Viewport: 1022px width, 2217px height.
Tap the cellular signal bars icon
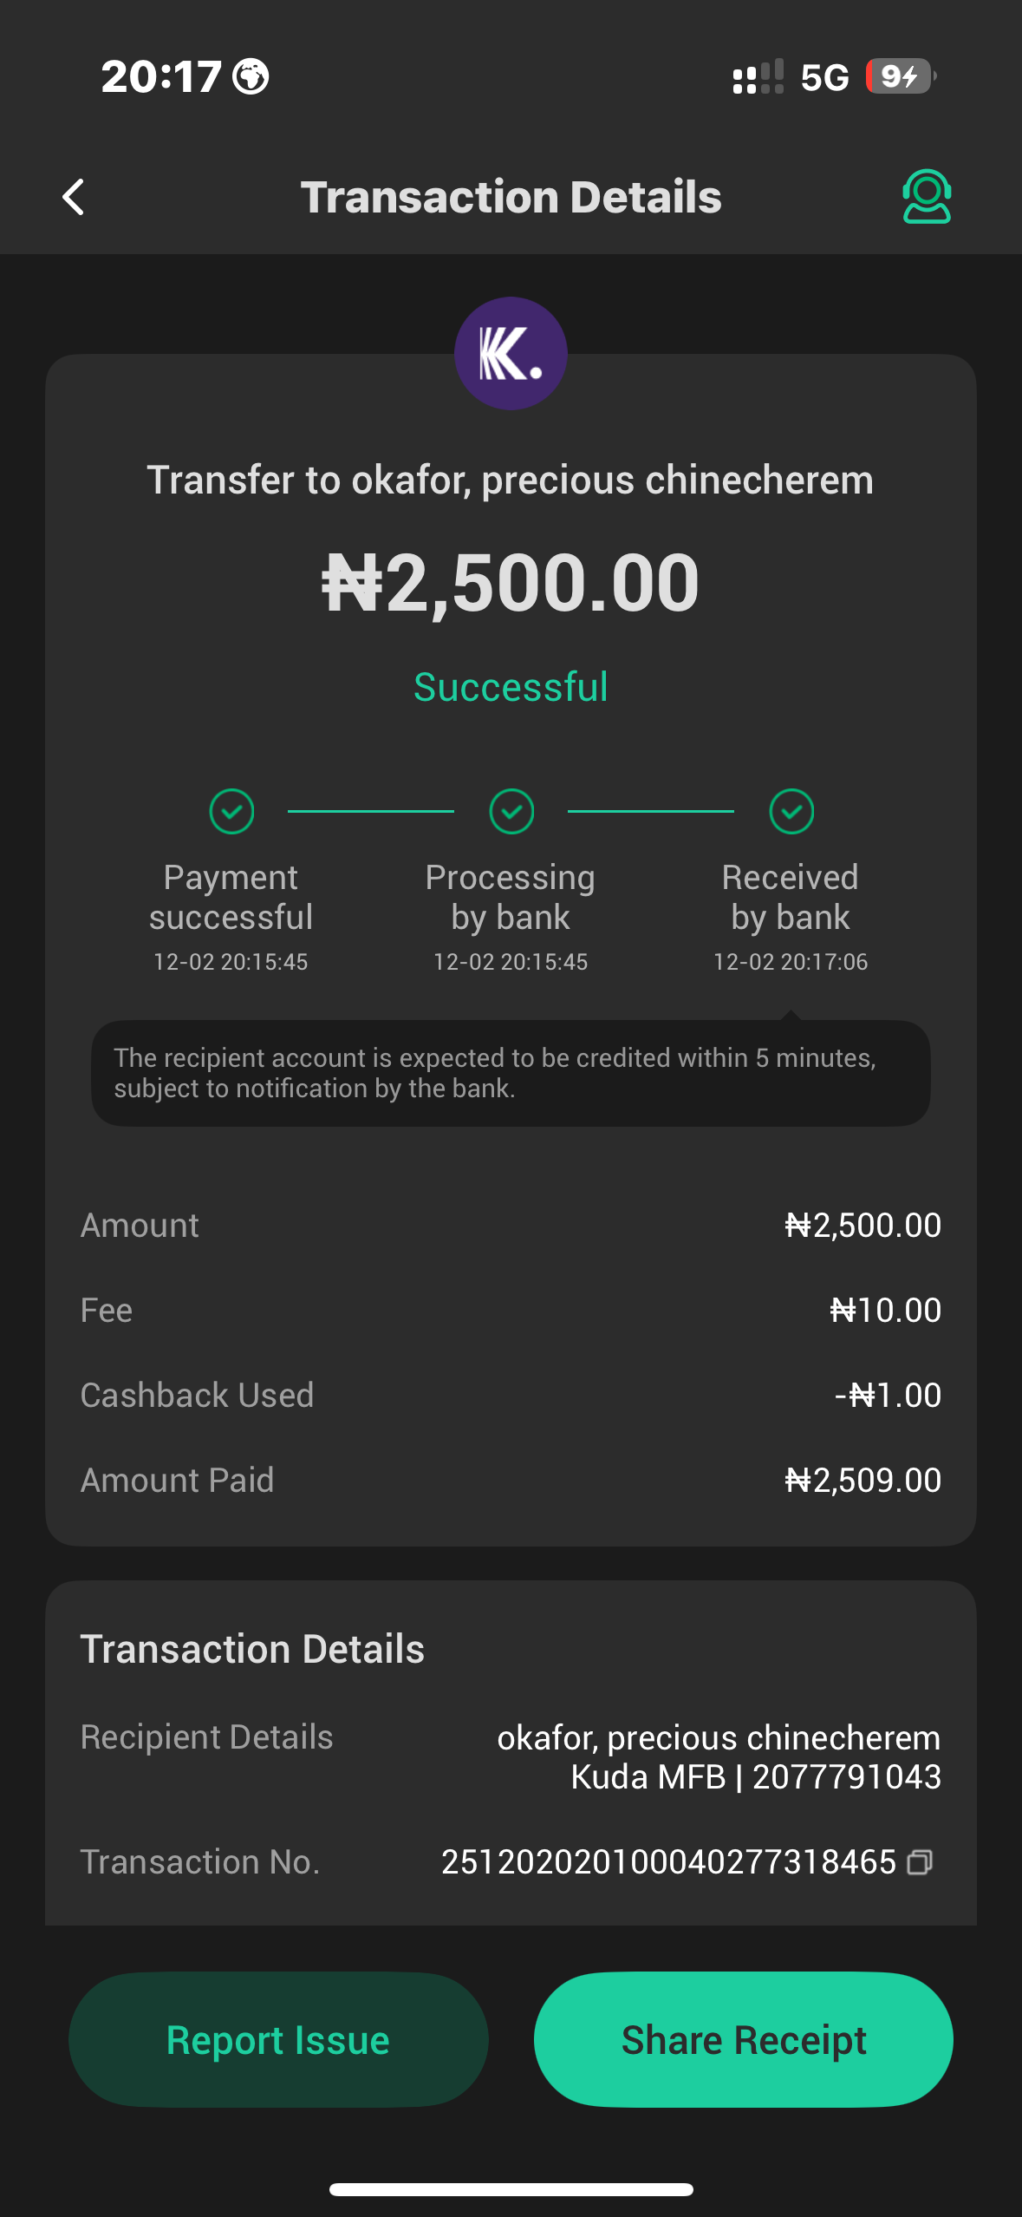click(x=758, y=77)
